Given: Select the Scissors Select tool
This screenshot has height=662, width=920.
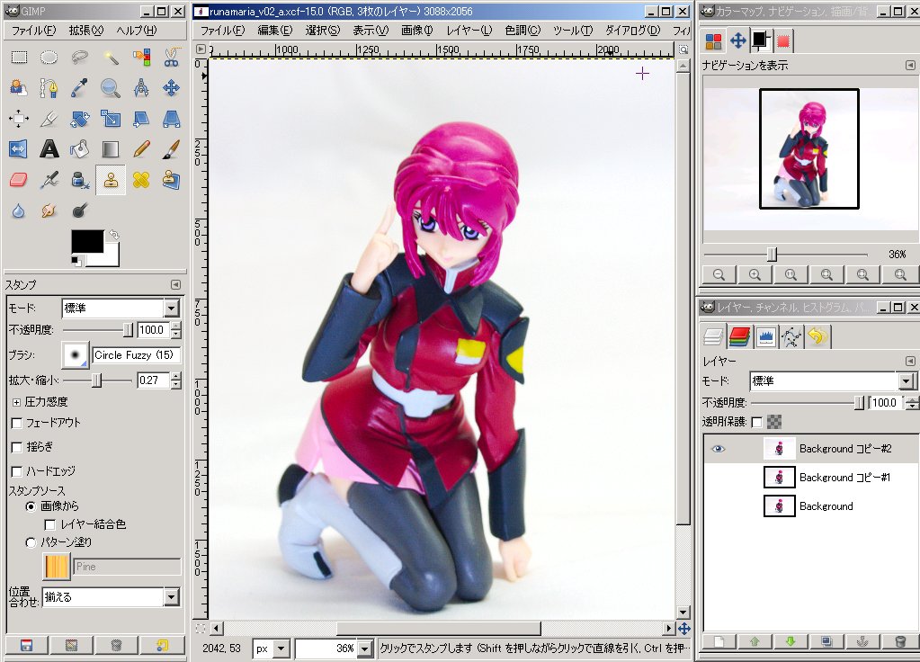Looking at the screenshot, I should 172,57.
